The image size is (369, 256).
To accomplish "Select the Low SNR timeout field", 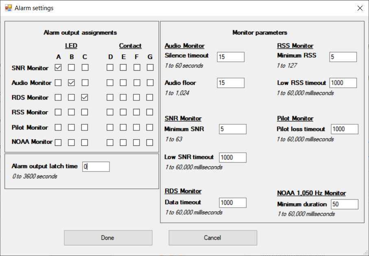I will click(233, 158).
